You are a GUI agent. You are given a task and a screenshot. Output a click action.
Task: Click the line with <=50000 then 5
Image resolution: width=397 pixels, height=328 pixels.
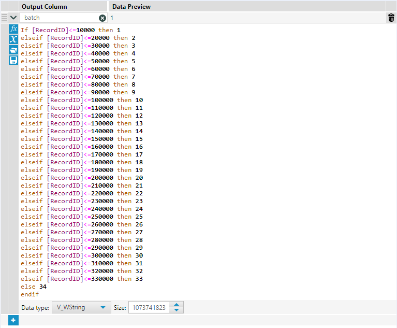[78, 61]
